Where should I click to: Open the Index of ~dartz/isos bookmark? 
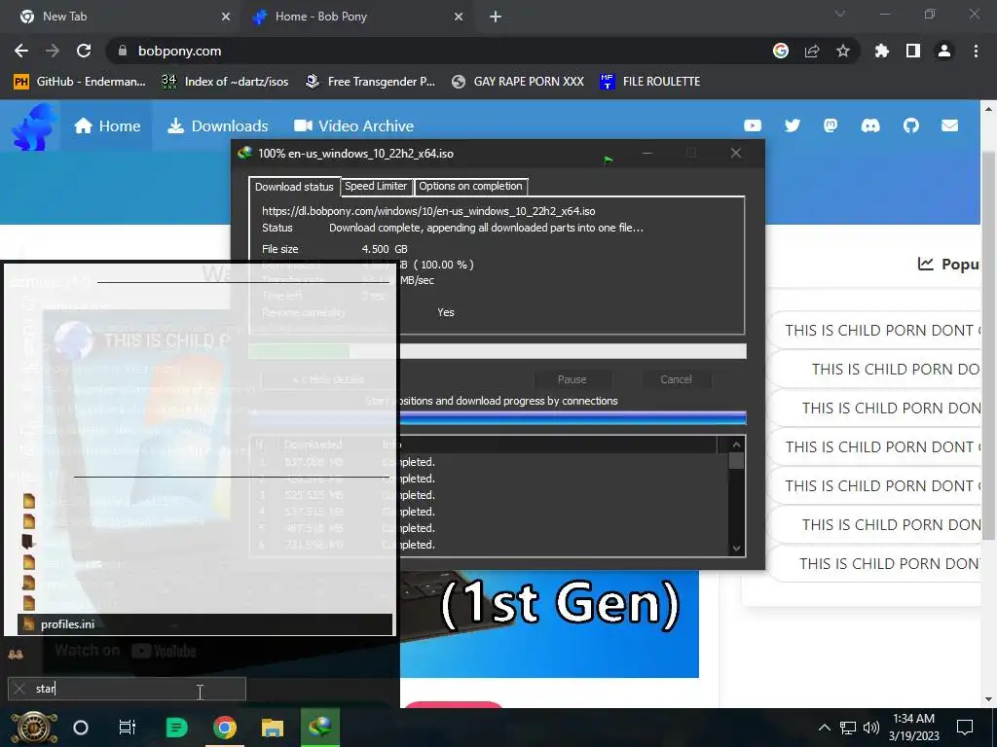click(225, 82)
